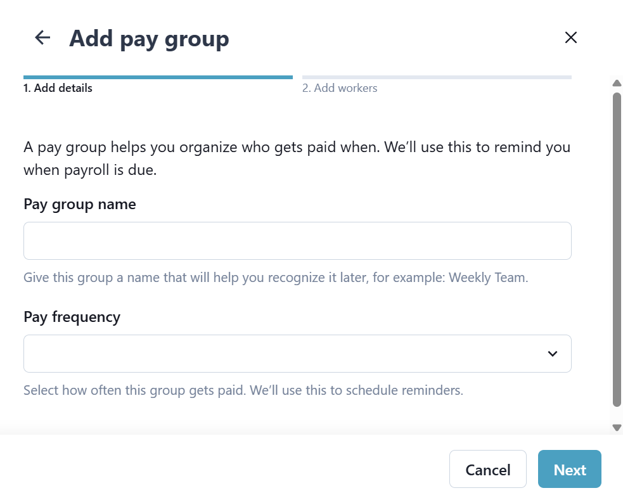This screenshot has height=500, width=623.
Task: Focus the Pay group name field
Action: 297,241
